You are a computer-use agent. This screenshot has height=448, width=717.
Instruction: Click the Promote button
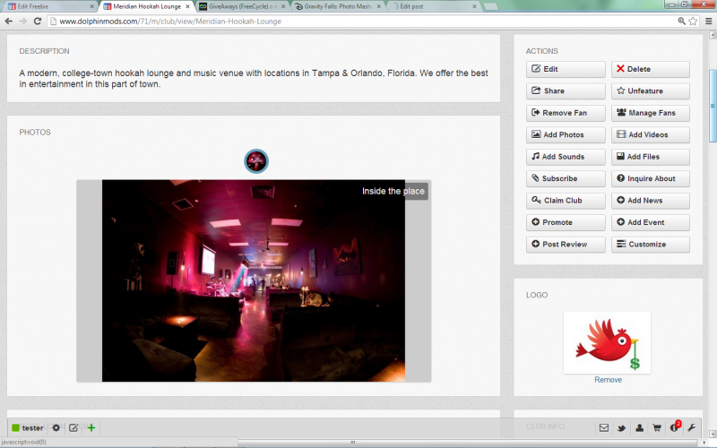pos(566,222)
